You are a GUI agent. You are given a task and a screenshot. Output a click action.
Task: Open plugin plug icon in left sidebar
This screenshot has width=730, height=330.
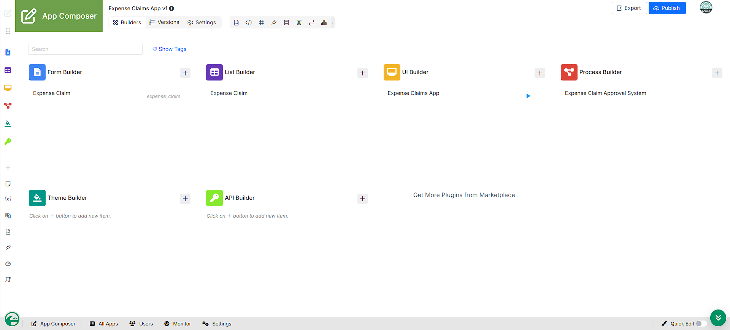(8, 248)
